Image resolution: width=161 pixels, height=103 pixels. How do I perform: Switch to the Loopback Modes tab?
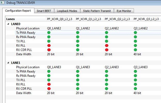(67, 11)
